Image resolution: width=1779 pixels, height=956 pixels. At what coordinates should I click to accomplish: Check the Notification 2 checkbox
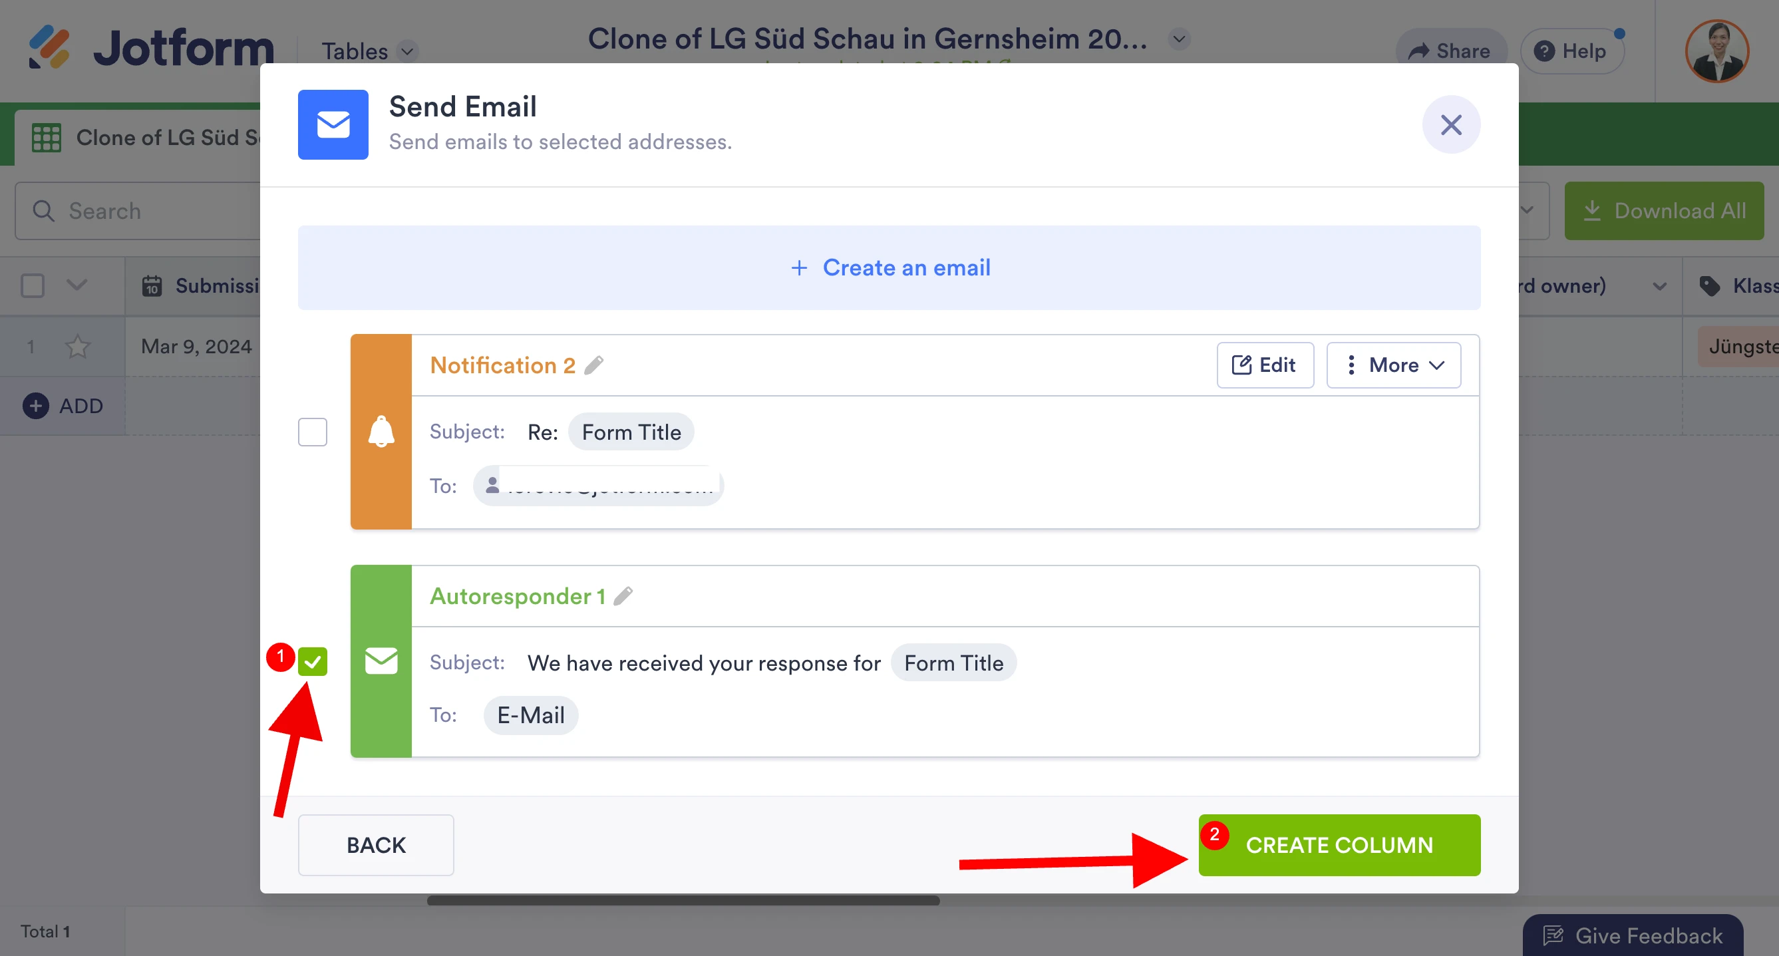click(x=312, y=432)
